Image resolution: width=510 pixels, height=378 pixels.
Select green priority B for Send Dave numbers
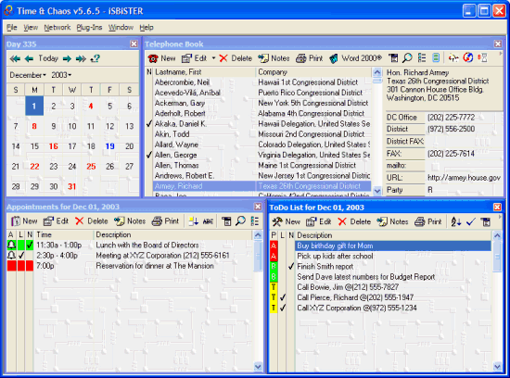tap(274, 277)
